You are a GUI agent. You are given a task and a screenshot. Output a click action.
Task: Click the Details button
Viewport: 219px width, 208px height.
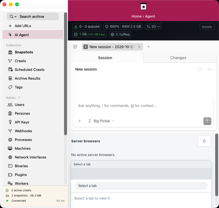tap(207, 27)
